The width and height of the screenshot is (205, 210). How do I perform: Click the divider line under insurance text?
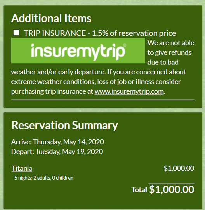(x=103, y=100)
